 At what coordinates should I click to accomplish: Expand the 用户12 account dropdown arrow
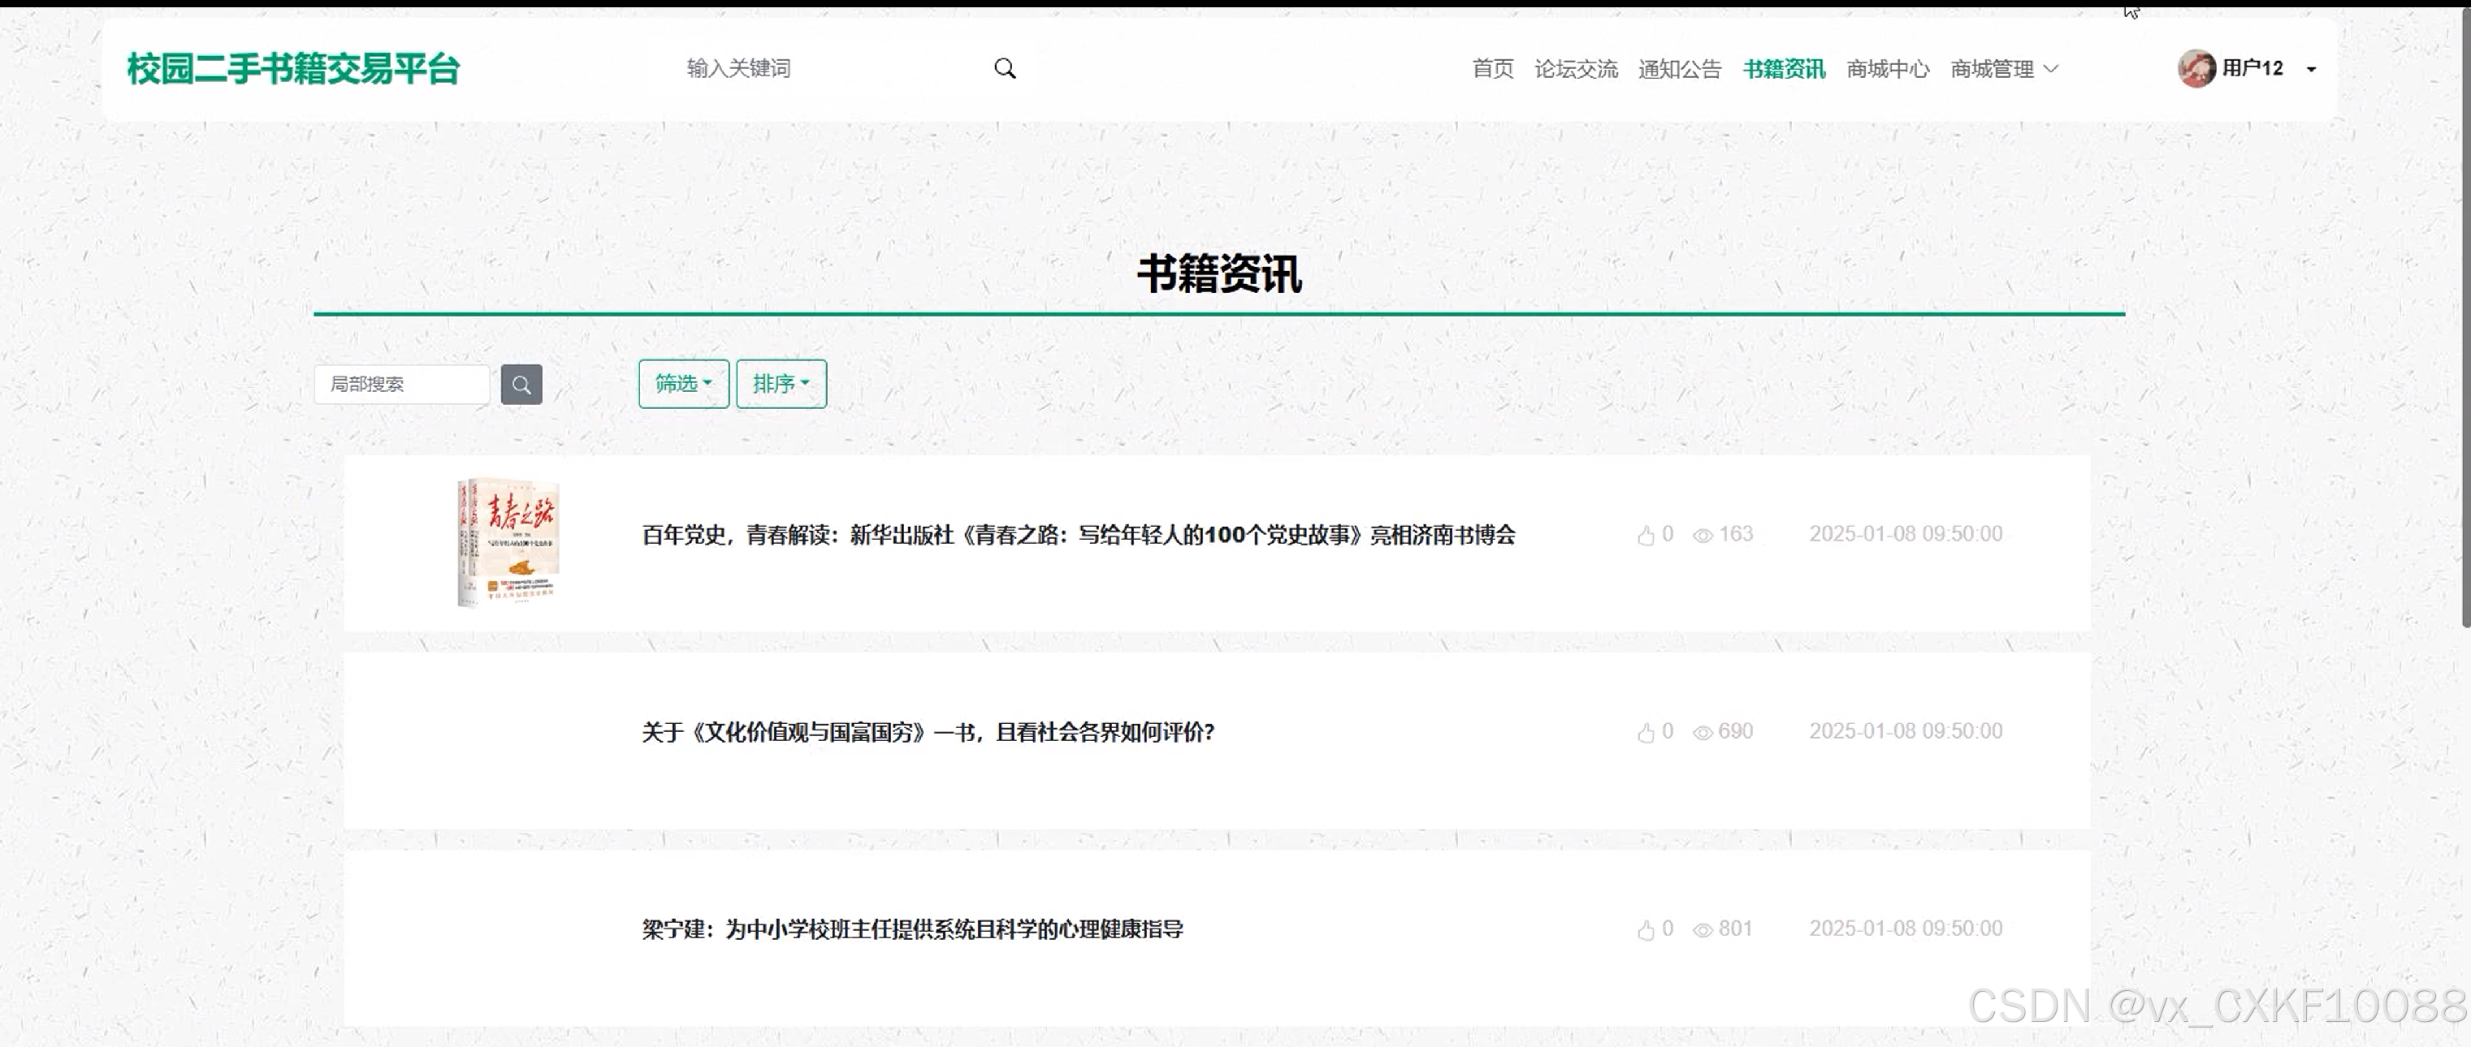(2311, 69)
